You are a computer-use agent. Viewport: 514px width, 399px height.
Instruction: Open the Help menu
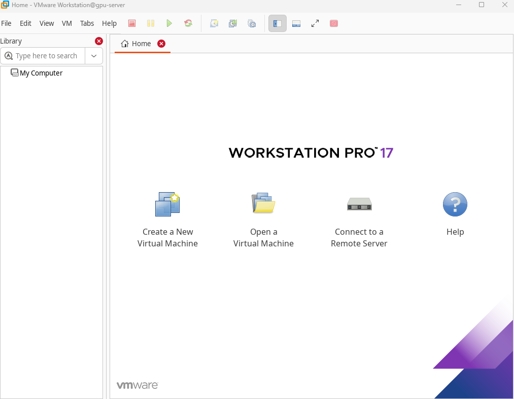pyautogui.click(x=109, y=23)
